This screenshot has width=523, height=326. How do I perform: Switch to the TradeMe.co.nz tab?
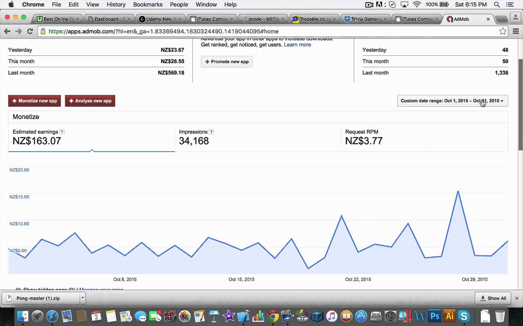314,19
